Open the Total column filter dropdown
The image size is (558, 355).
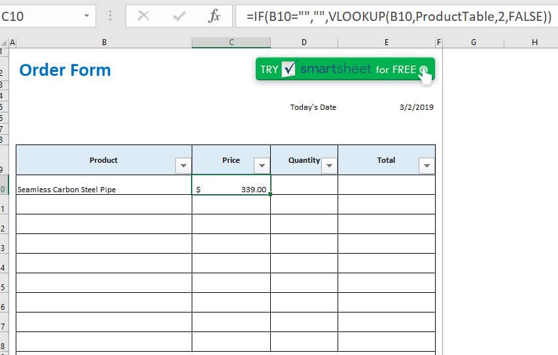(x=427, y=166)
